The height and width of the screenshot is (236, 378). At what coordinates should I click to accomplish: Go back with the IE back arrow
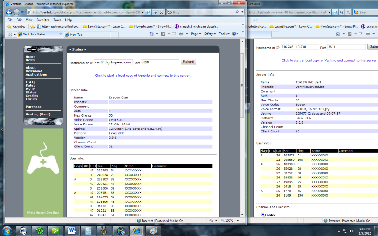[x=9, y=12]
